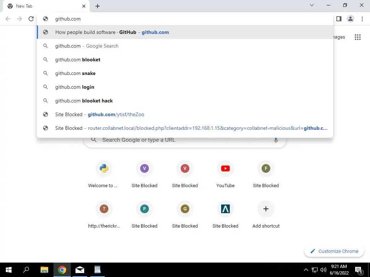Open the router.collabnet.local blocked page entry
The height and width of the screenshot is (277, 370).
(185, 128)
